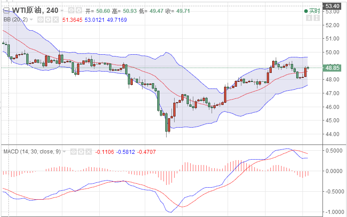347x217 pixels.
Task: Click the dark crosshair price tag 53.40
Action: [332, 6]
